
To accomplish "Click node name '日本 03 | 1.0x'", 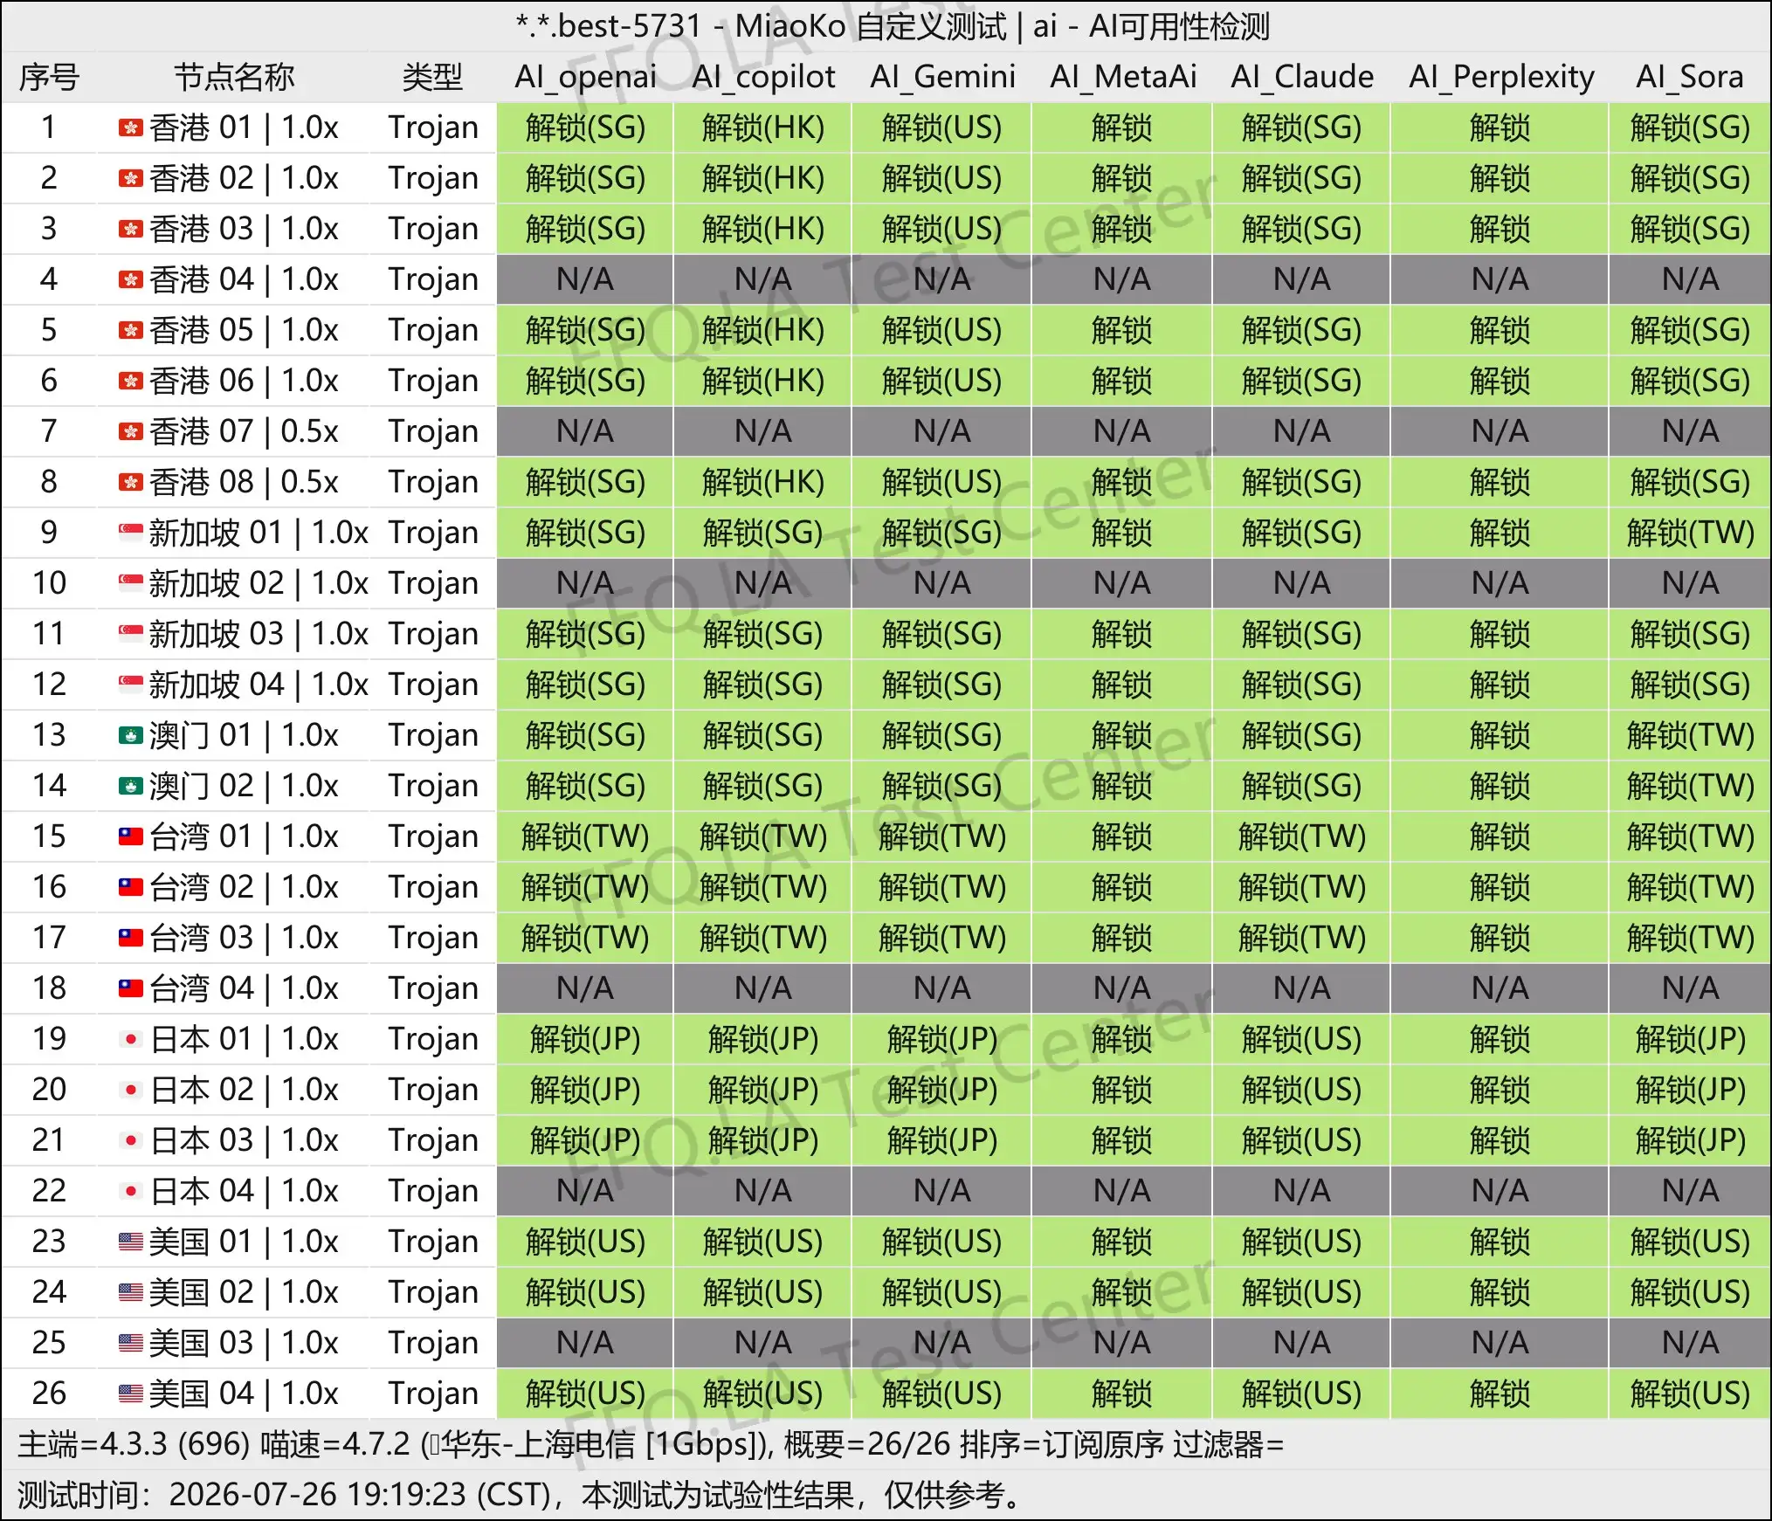I will click(244, 1141).
